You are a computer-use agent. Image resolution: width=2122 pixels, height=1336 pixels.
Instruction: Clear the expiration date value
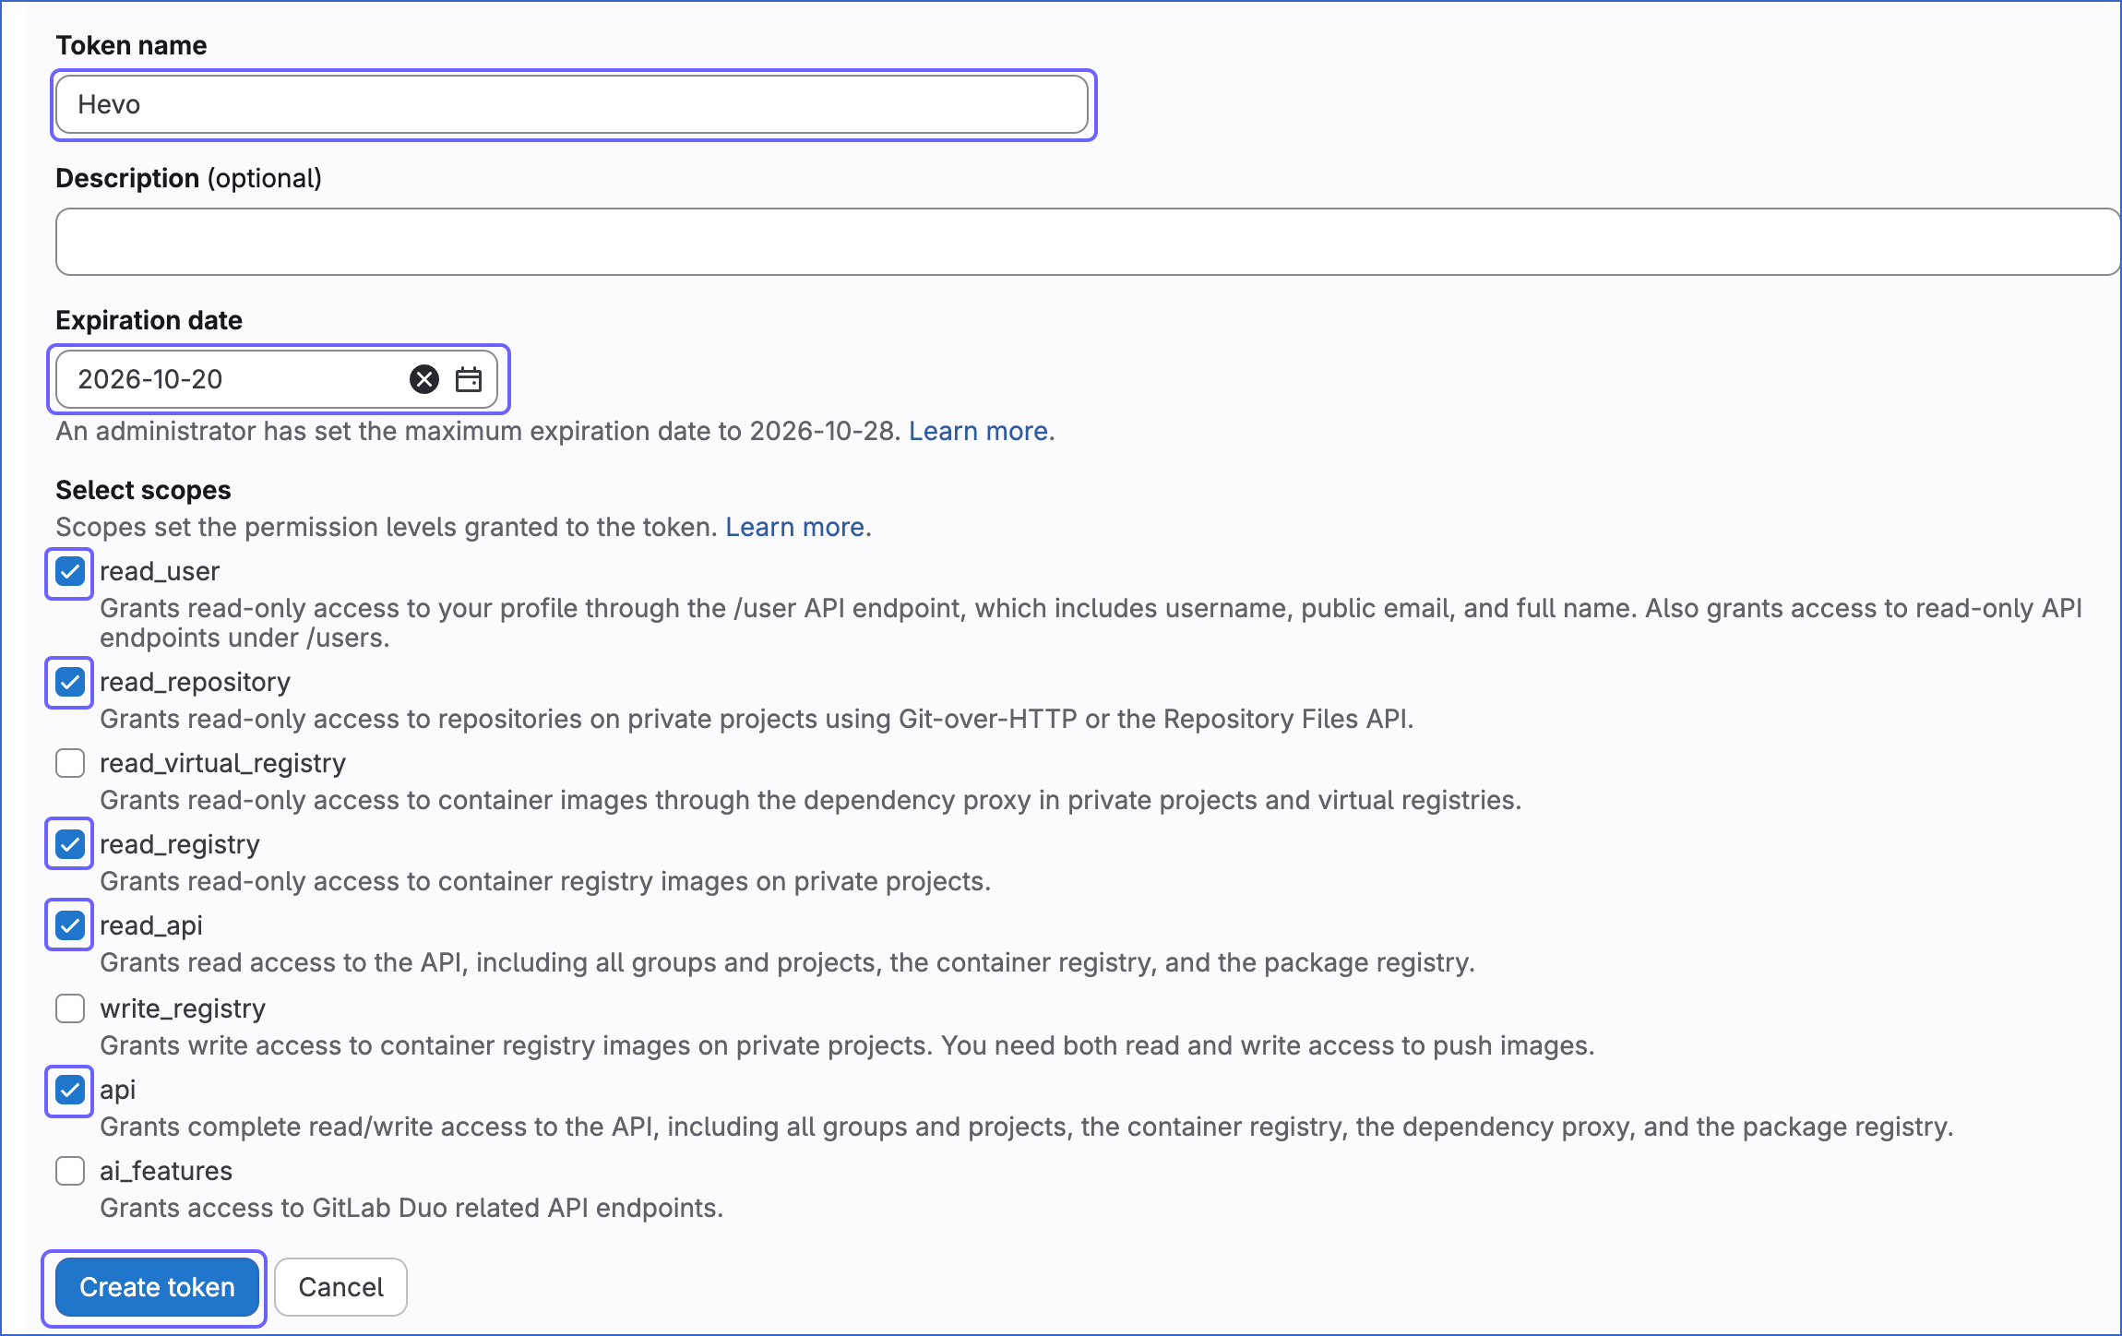click(x=423, y=379)
